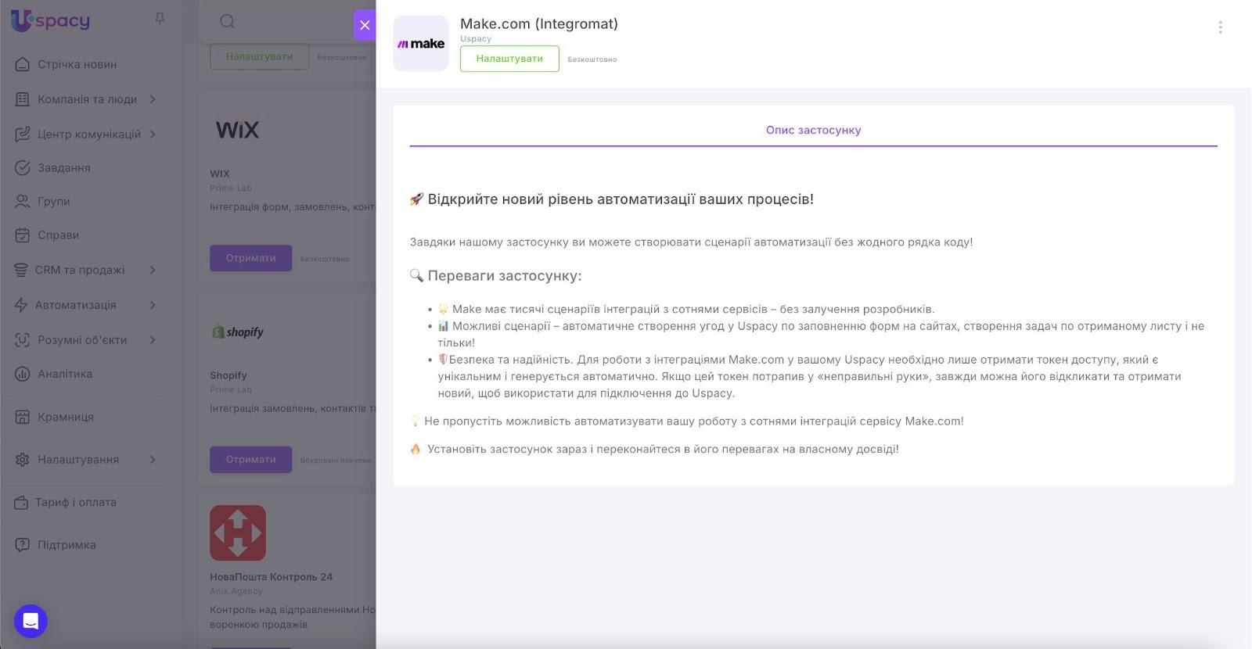The image size is (1252, 649).
Task: Click the Uspacy logo
Action: tap(51, 21)
